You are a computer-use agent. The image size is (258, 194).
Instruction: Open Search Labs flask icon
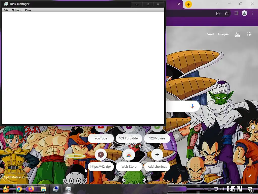coord(237,34)
